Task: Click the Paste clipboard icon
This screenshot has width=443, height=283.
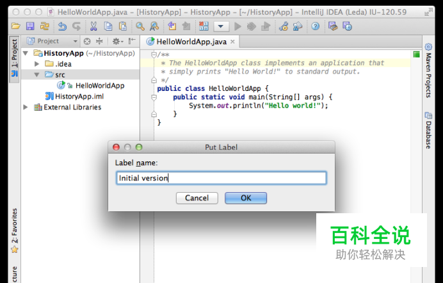Action: (x=123, y=26)
